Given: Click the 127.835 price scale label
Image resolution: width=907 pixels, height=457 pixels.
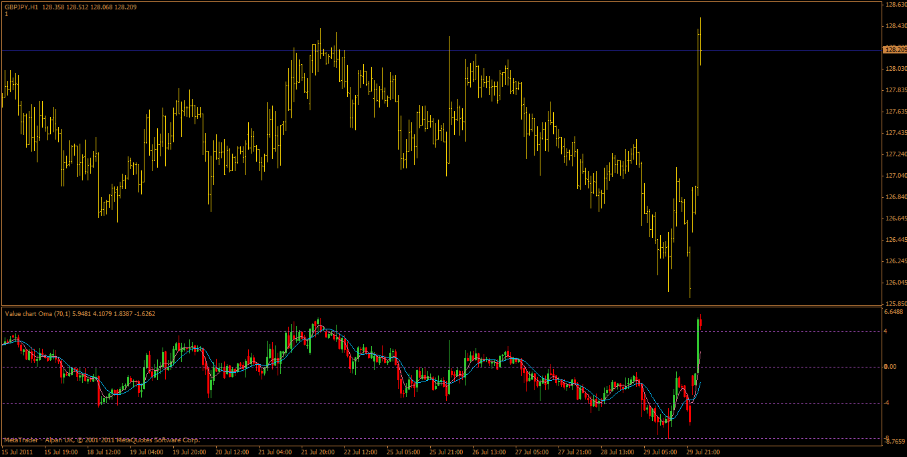Looking at the screenshot, I should (895, 90).
